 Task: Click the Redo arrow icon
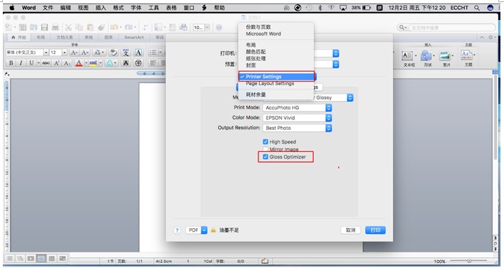[x=128, y=27]
